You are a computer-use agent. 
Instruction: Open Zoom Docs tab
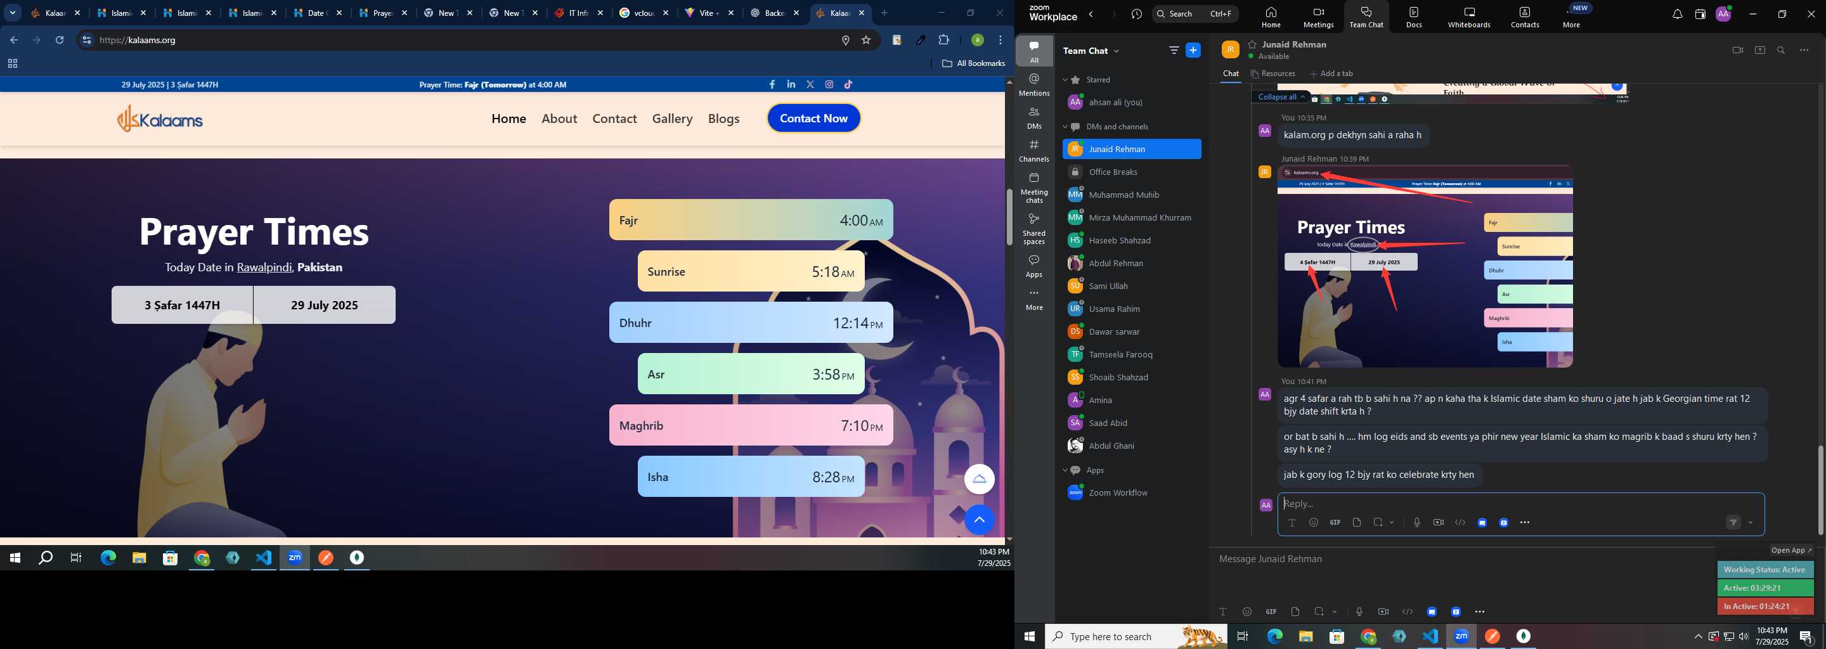coord(1413,17)
